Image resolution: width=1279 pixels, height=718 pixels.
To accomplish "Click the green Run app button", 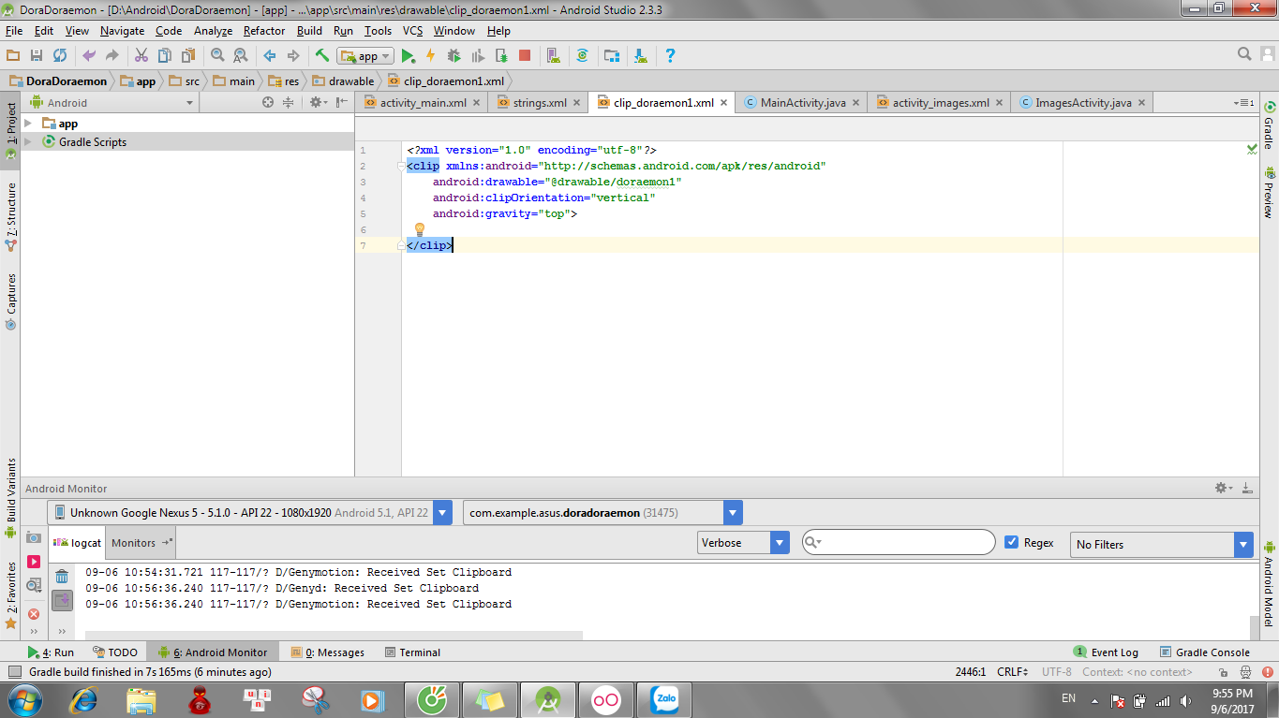I will click(x=409, y=56).
